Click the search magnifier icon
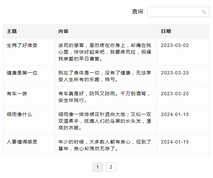 pos(204,12)
